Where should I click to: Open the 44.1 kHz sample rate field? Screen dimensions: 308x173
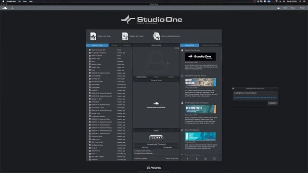click(145, 148)
